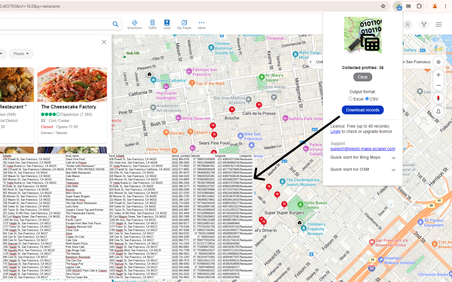Bookmark the page with the star icon
The height and width of the screenshot is (282, 452).
pos(383,6)
